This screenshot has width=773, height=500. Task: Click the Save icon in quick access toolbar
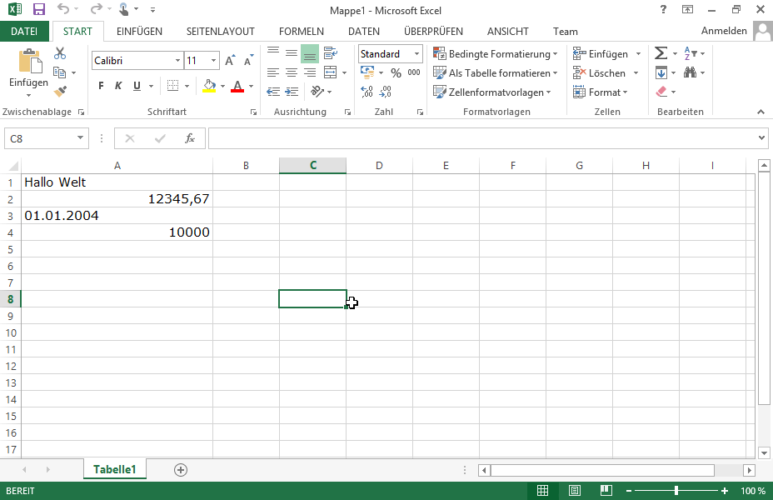tap(39, 9)
